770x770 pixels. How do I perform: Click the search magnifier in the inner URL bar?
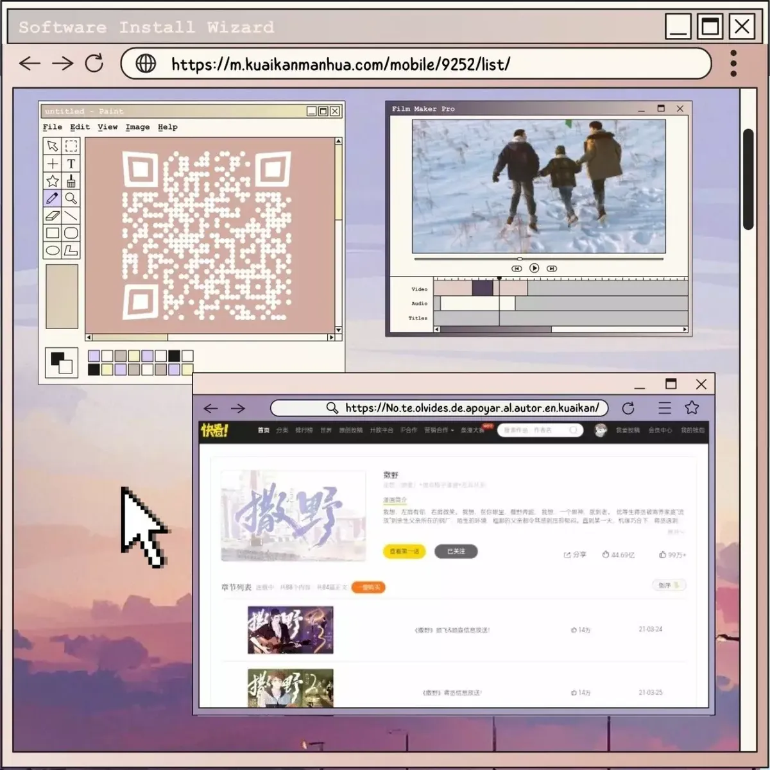click(x=332, y=408)
